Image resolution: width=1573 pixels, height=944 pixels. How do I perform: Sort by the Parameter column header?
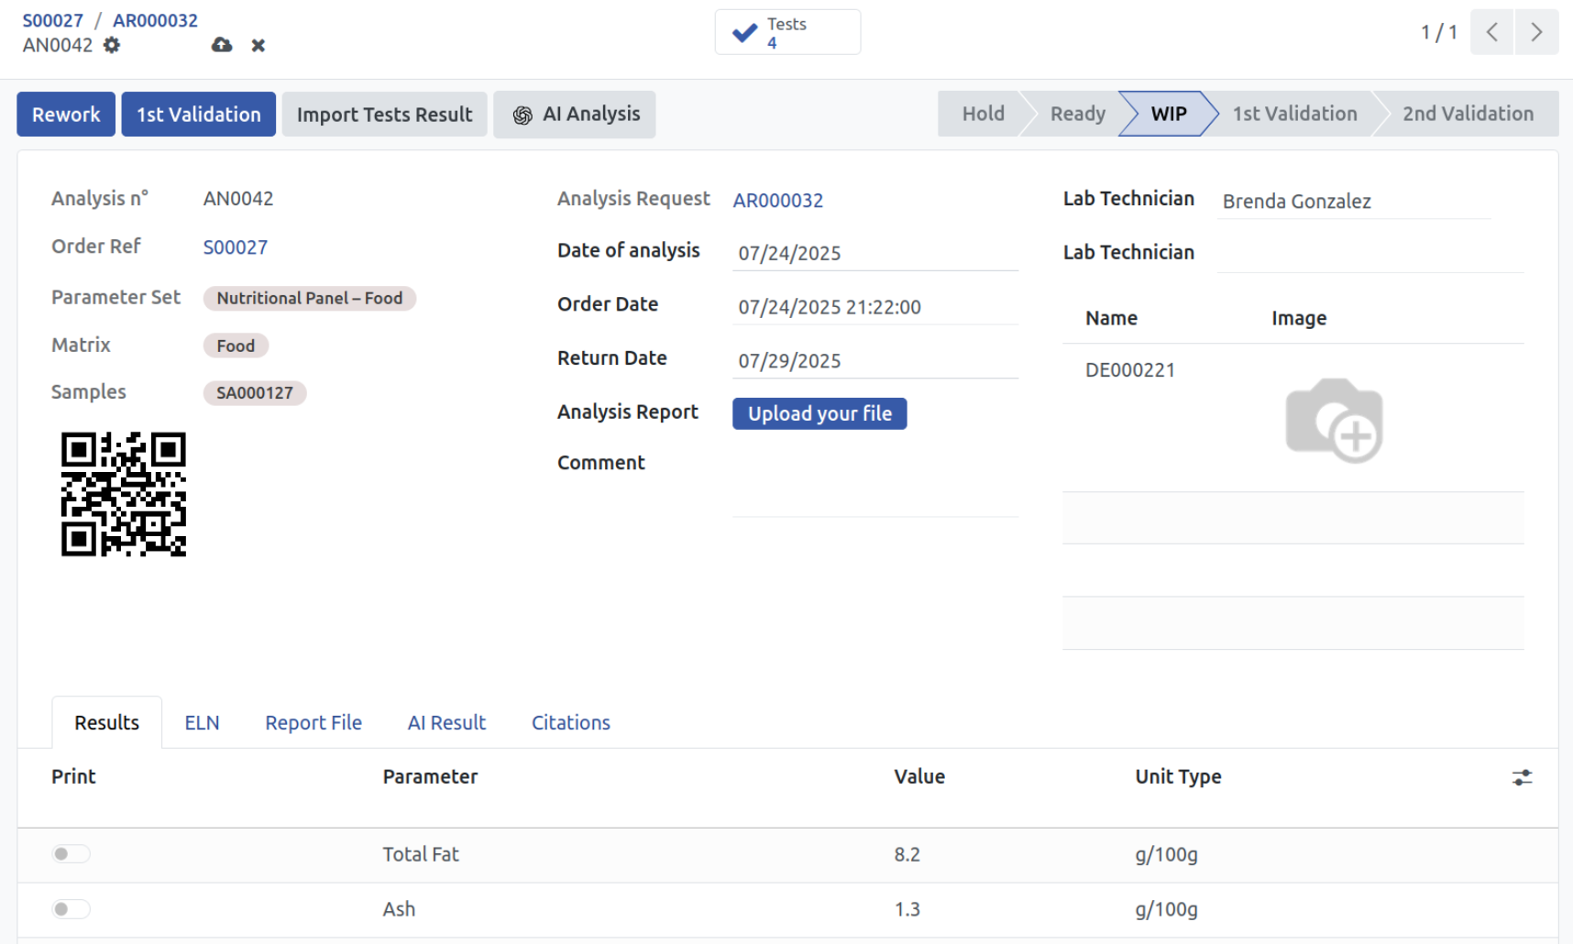(x=430, y=776)
